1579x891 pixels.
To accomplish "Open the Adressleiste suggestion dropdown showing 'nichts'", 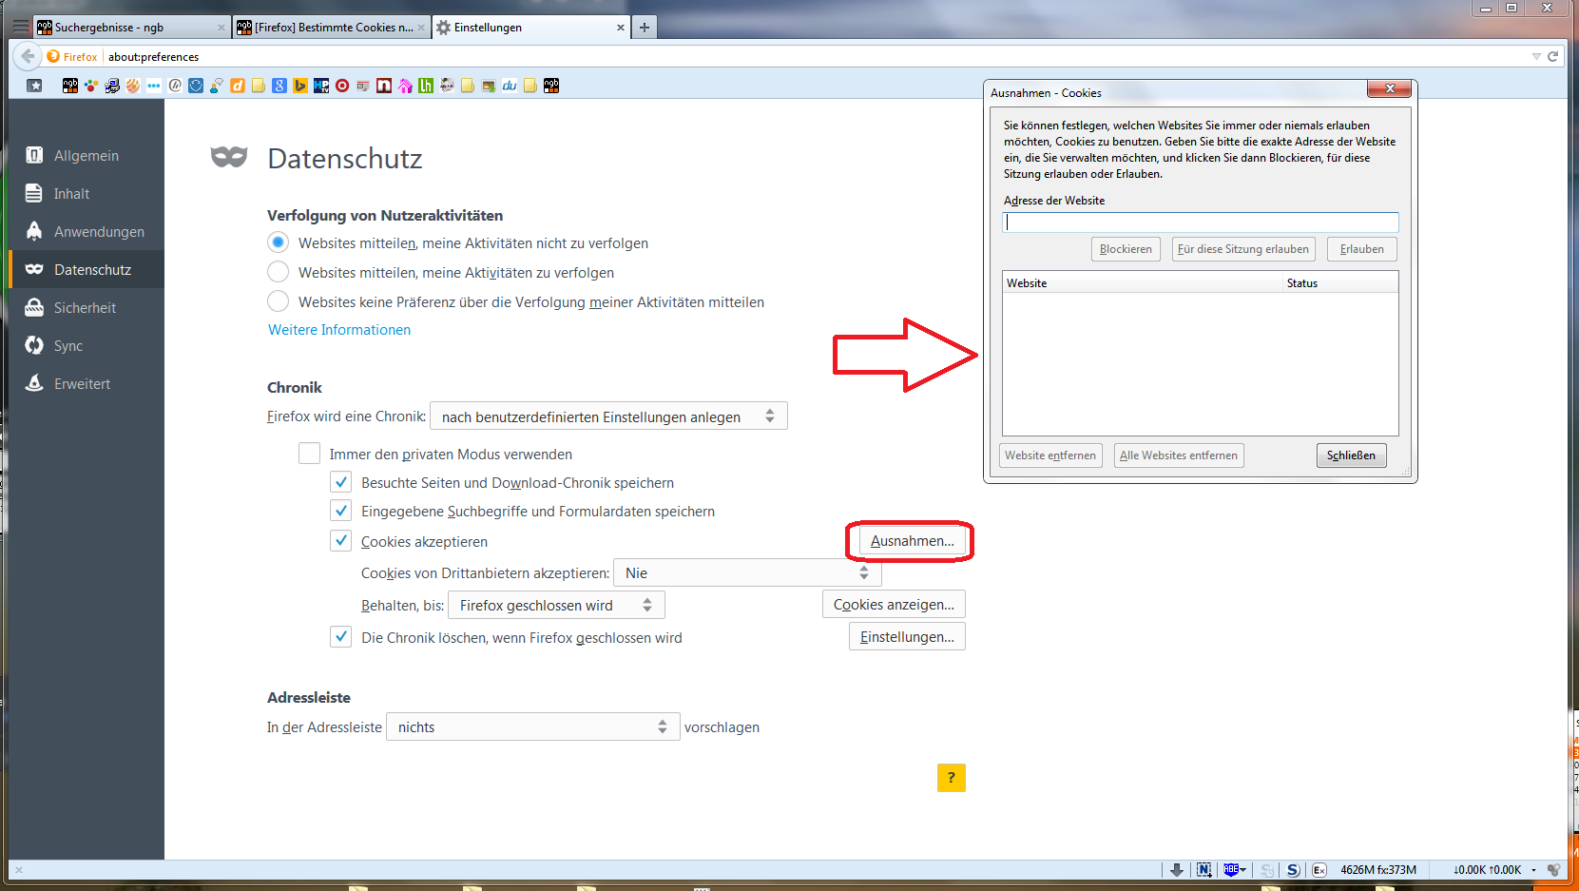I will click(532, 727).
